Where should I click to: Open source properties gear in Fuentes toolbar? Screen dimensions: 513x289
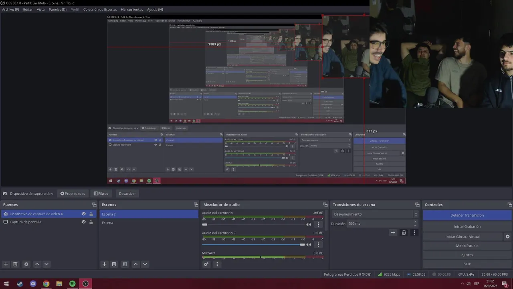26,264
